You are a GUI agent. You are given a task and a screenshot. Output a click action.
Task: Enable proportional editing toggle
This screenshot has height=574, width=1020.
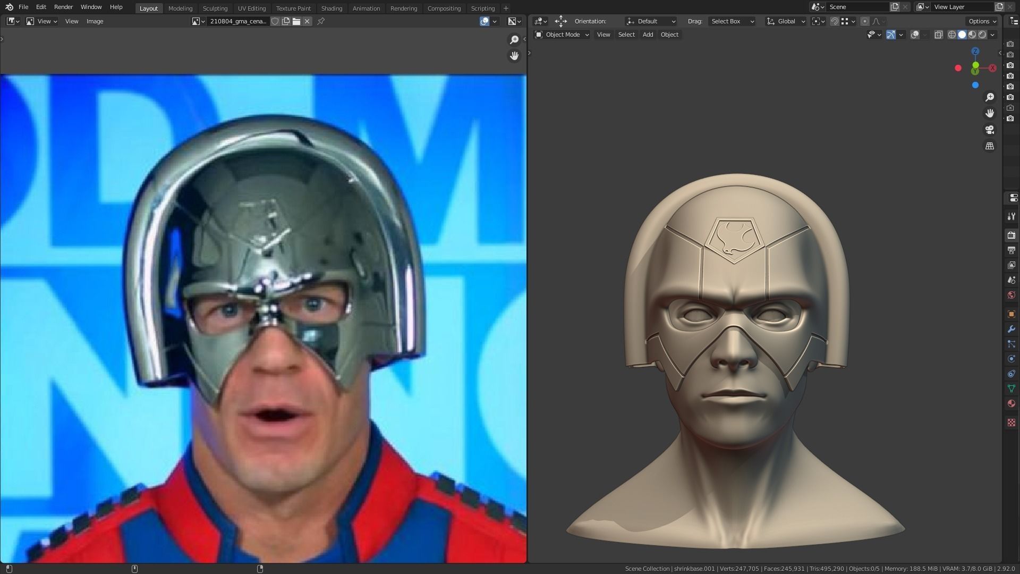[x=864, y=21]
